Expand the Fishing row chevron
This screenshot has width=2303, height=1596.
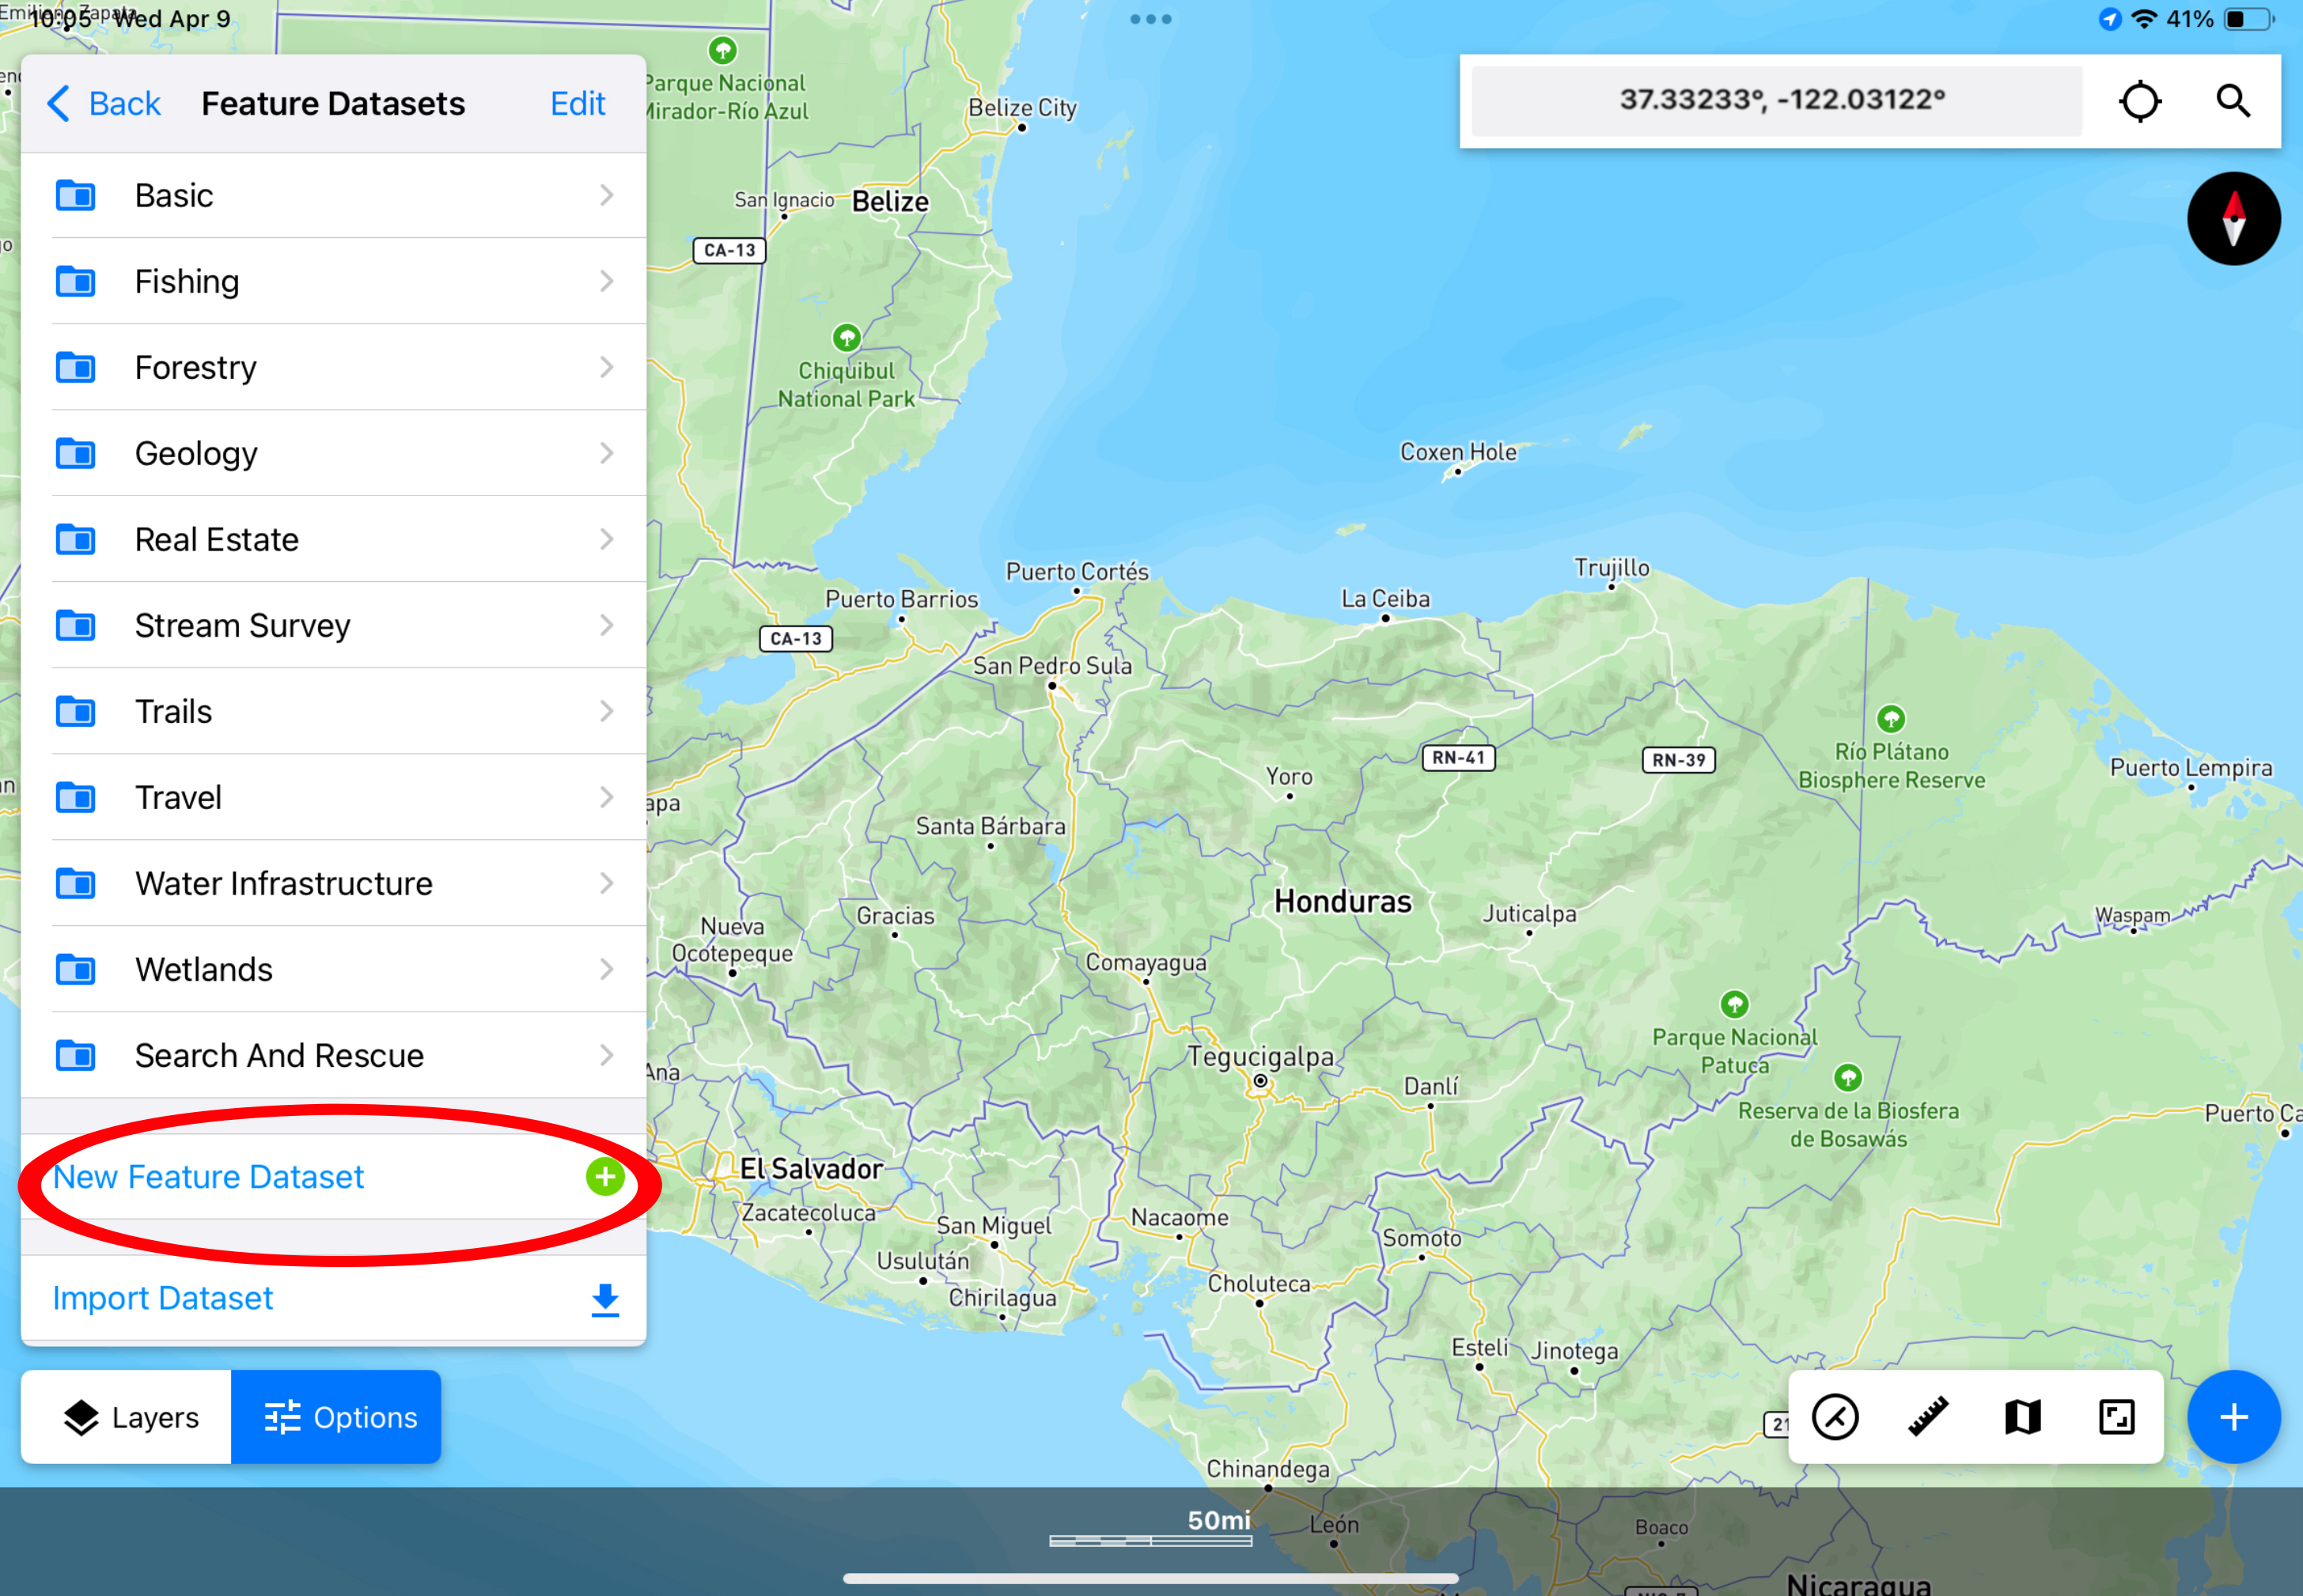coord(606,282)
